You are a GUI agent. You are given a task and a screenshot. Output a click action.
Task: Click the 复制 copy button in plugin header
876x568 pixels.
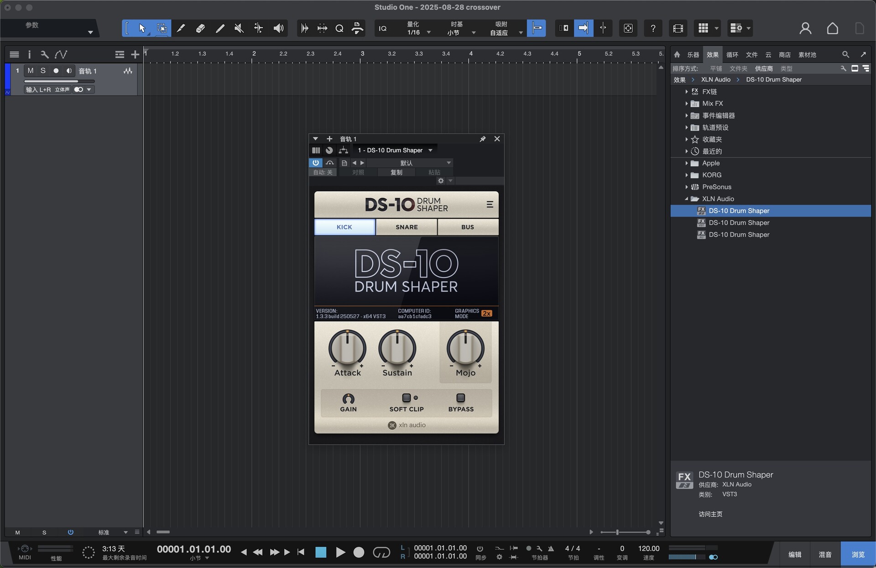396,172
